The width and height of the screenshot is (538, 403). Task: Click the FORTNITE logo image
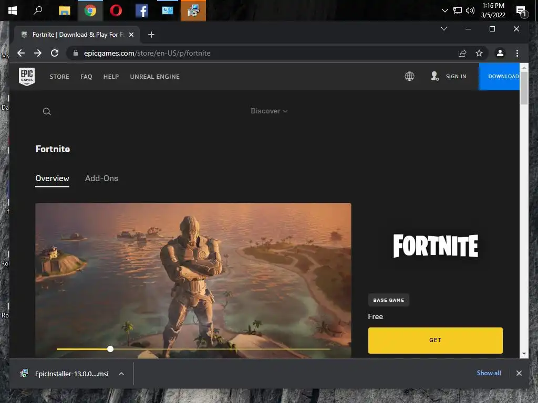pos(436,246)
